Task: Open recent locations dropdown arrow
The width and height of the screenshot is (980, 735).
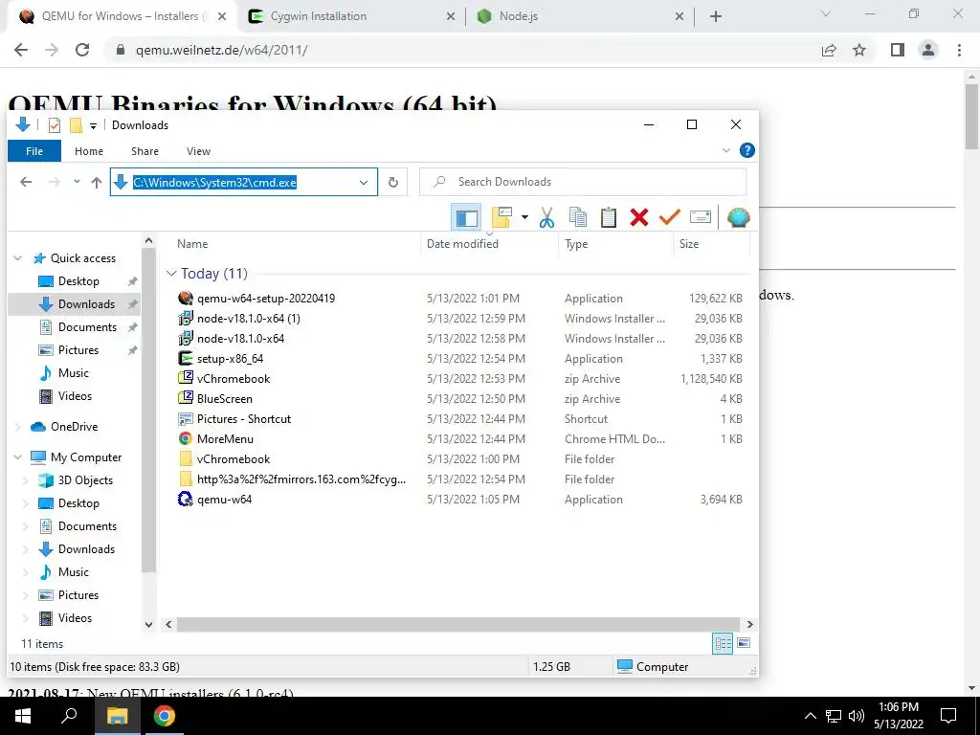Action: coord(77,182)
